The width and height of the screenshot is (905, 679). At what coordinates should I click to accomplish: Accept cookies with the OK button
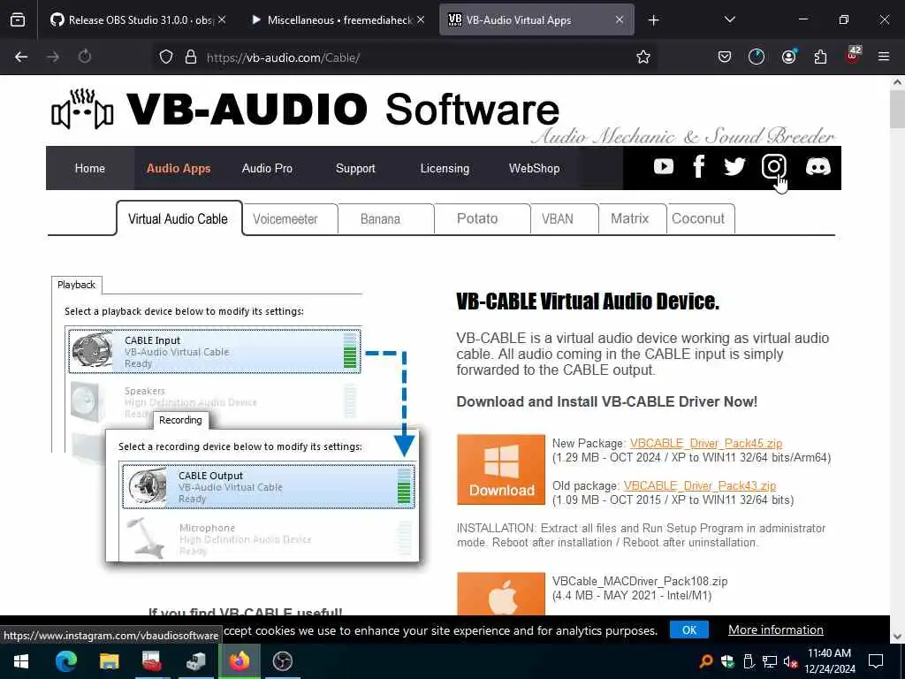click(x=689, y=629)
